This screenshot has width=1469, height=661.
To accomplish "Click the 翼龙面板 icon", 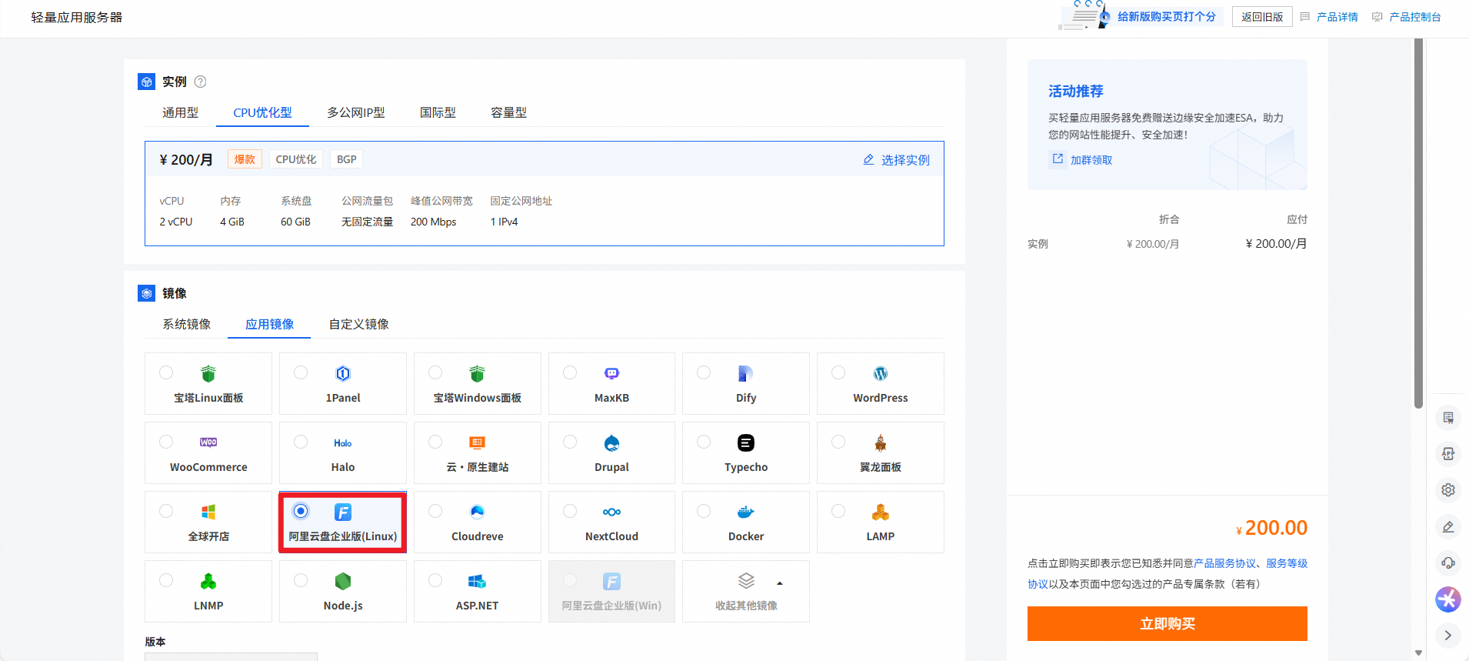I will point(881,443).
